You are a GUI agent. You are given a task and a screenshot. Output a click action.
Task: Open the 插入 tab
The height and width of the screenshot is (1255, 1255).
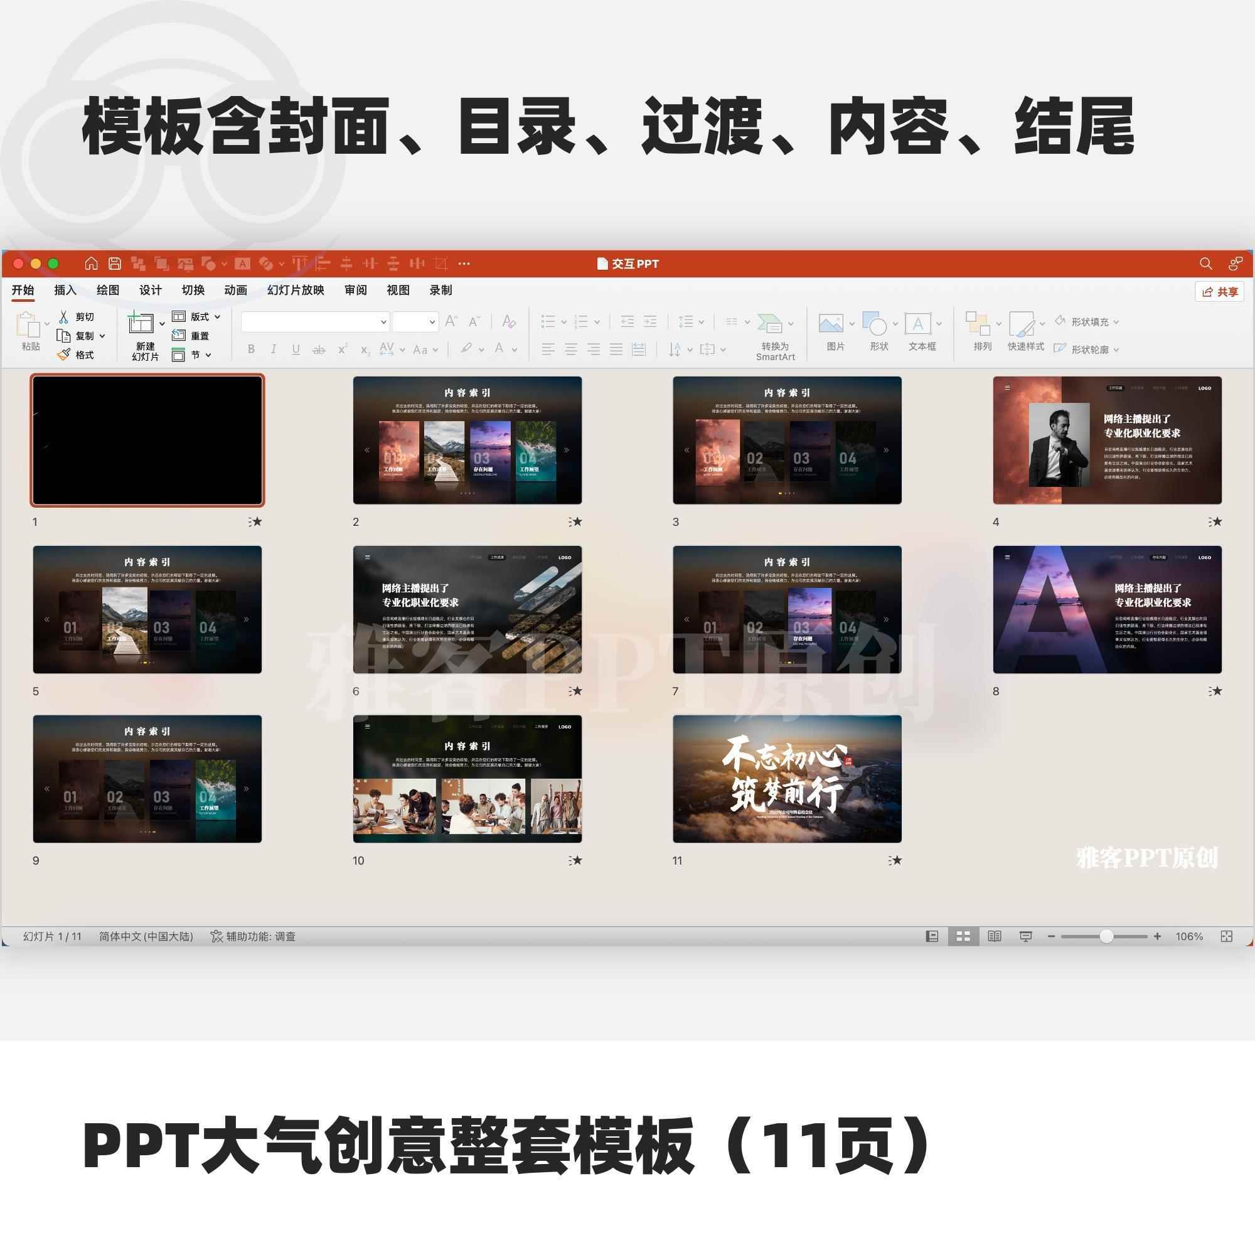tap(65, 291)
